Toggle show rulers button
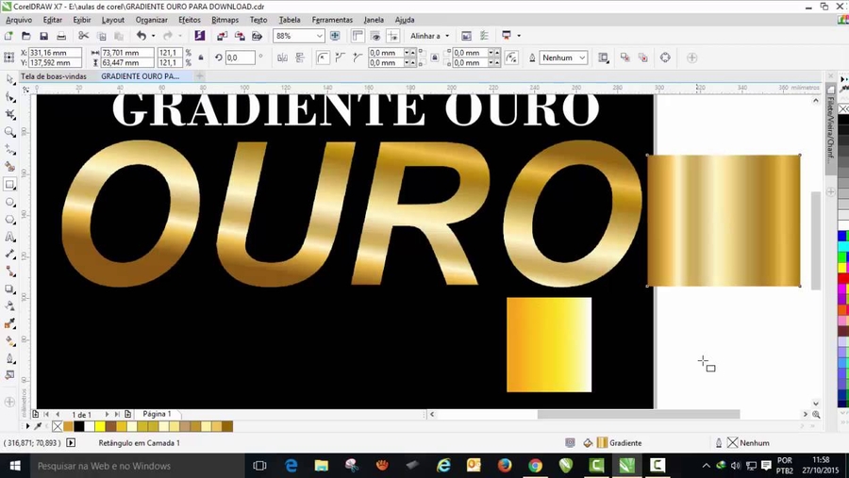Screen dimensions: 849x478 (x=358, y=36)
